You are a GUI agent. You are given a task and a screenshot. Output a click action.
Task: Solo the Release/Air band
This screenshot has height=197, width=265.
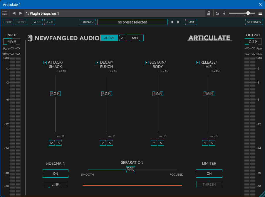click(x=212, y=143)
